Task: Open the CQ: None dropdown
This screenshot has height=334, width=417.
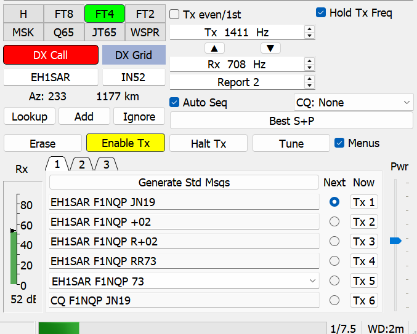Action: click(x=354, y=102)
